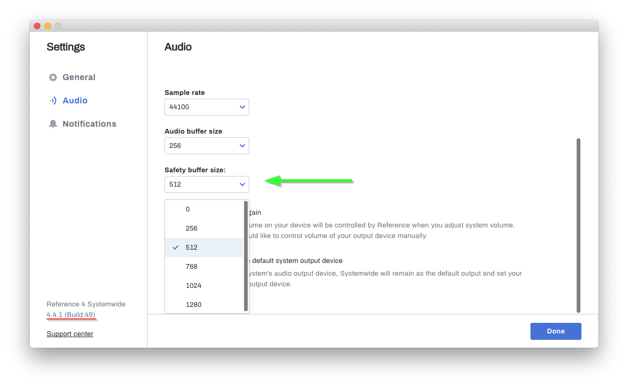Open the Sample rate dropdown
The height and width of the screenshot is (387, 626).
click(207, 107)
